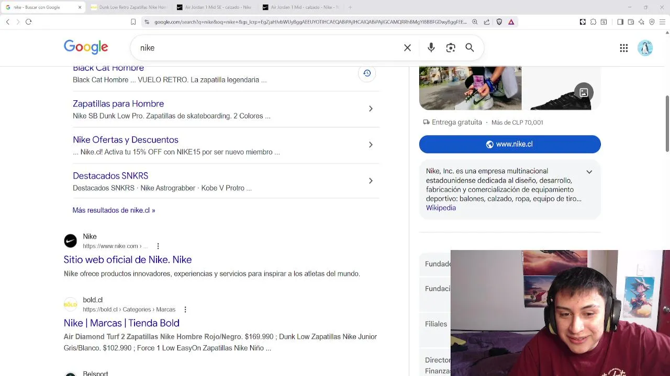
Task: Open Sitio web oficial de Nike. Nike
Action: tap(128, 260)
